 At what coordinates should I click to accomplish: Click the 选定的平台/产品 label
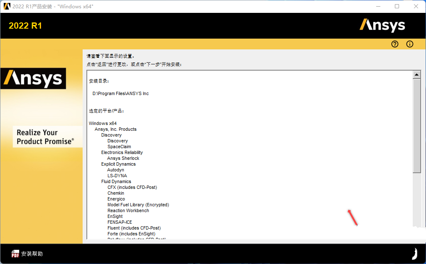click(x=106, y=111)
